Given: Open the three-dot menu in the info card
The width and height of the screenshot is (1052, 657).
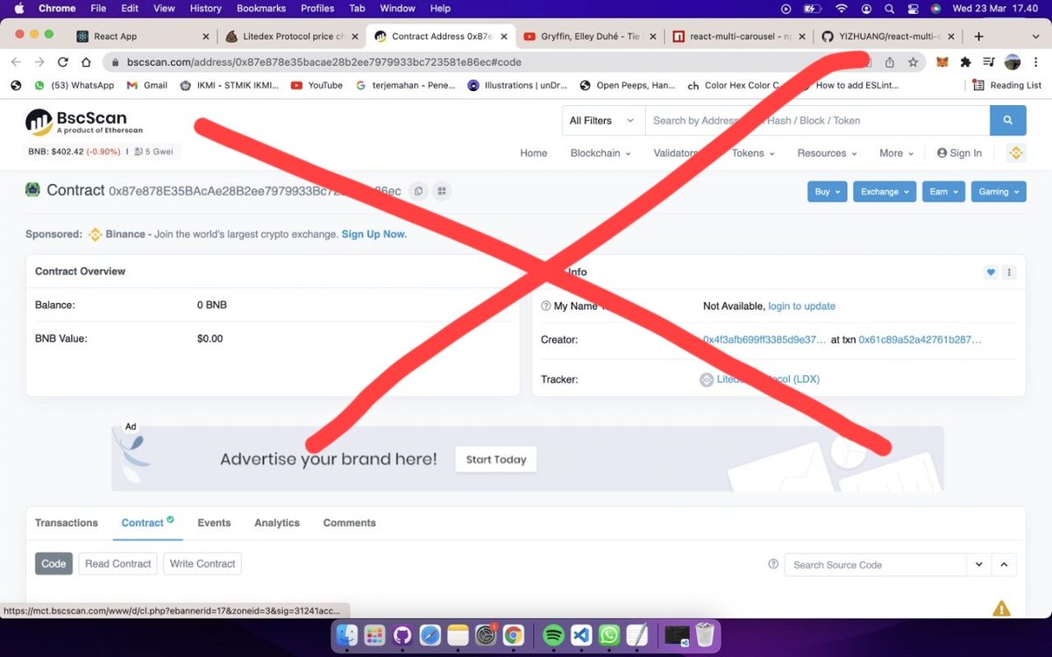Looking at the screenshot, I should pyautogui.click(x=1010, y=272).
